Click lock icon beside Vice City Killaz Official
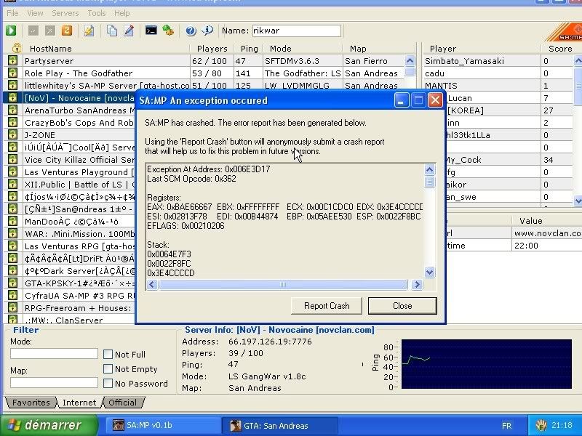Image resolution: width=582 pixels, height=436 pixels. 12,159
